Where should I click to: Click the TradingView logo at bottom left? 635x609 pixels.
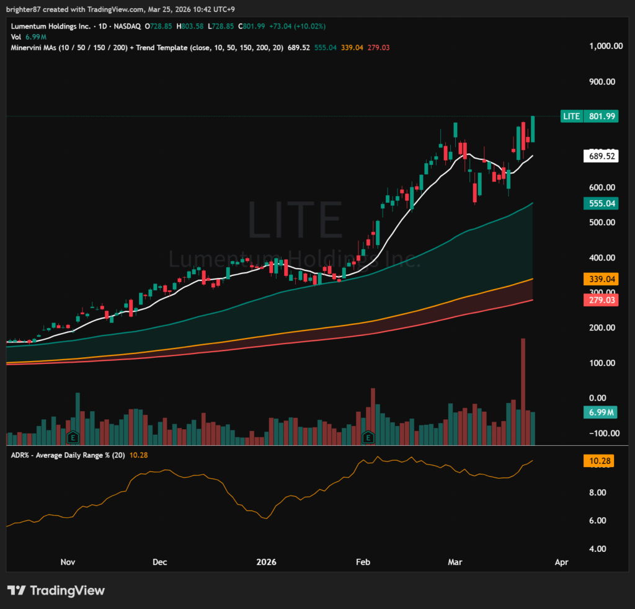tap(56, 590)
